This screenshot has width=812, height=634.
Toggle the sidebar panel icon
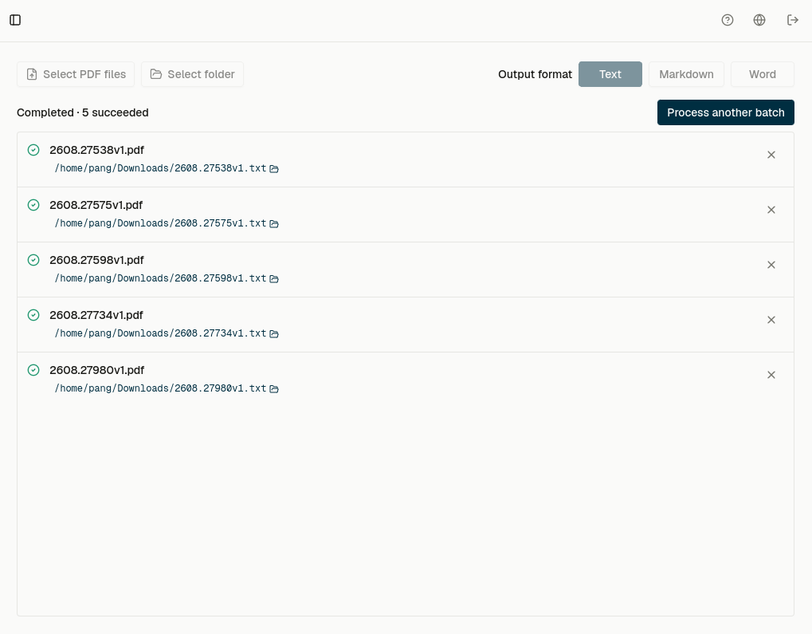pyautogui.click(x=15, y=20)
